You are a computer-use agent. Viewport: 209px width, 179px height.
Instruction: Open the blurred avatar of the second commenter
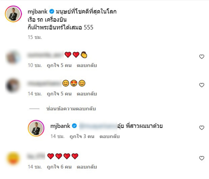point(13,85)
